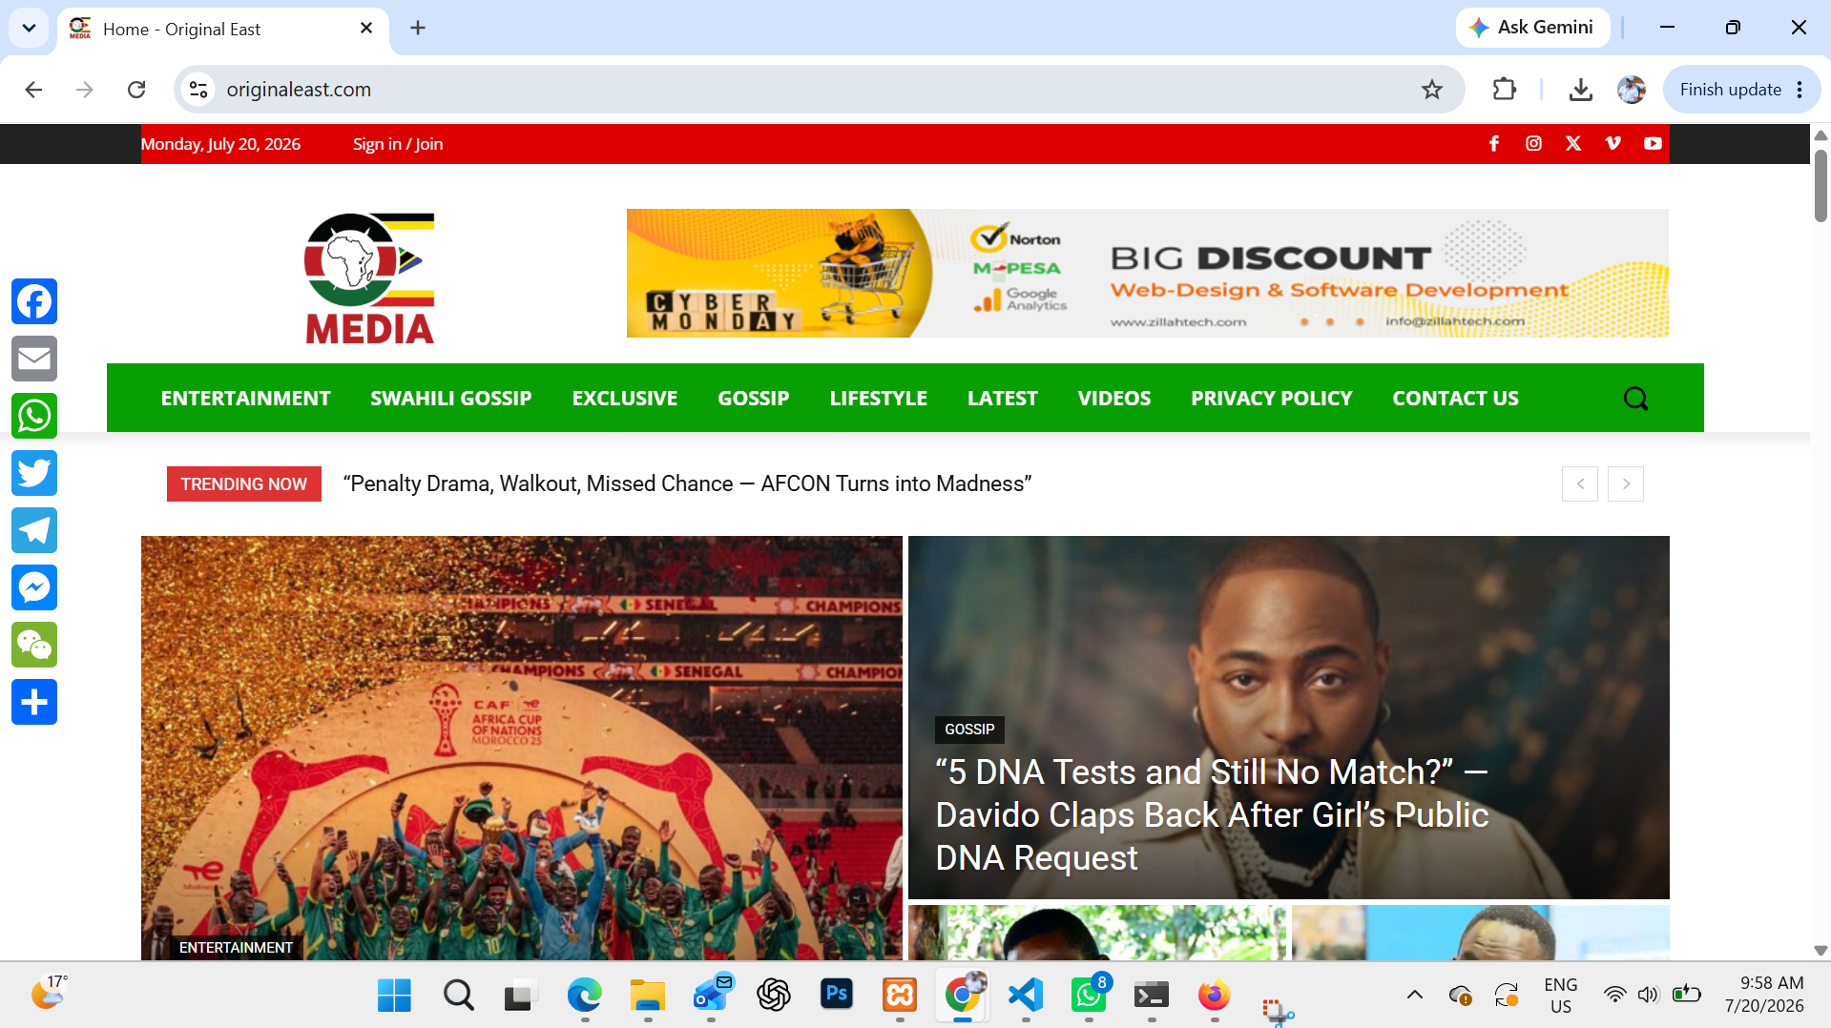The height and width of the screenshot is (1028, 1831).
Task: Open Firefox from the taskbar
Action: (x=1215, y=996)
